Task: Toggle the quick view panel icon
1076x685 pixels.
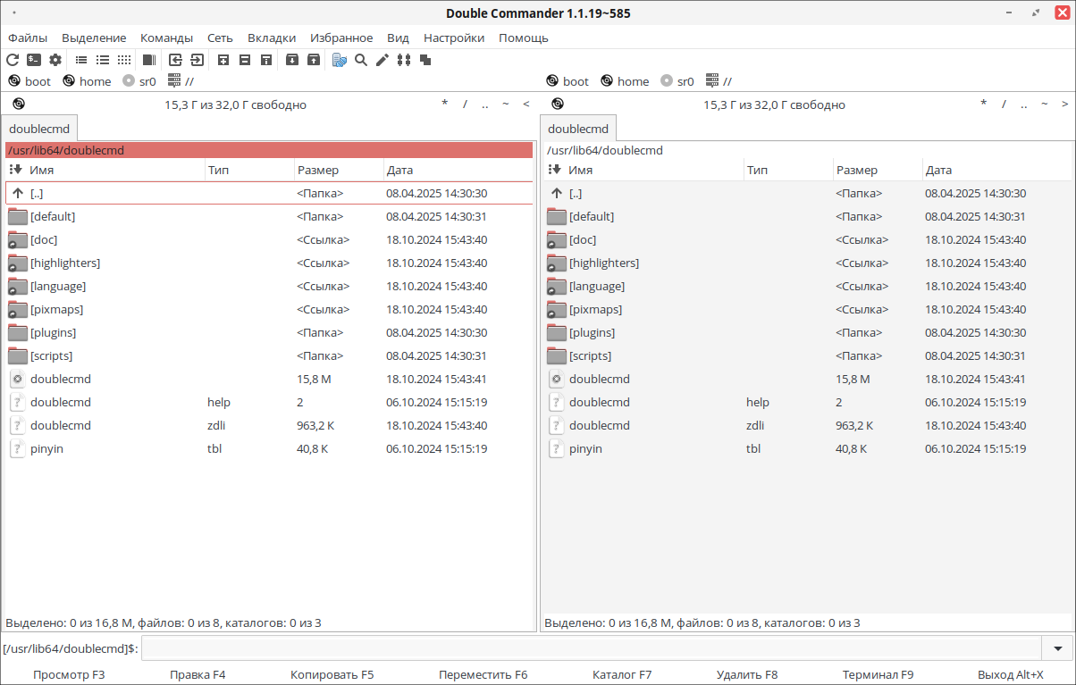Action: click(x=148, y=60)
